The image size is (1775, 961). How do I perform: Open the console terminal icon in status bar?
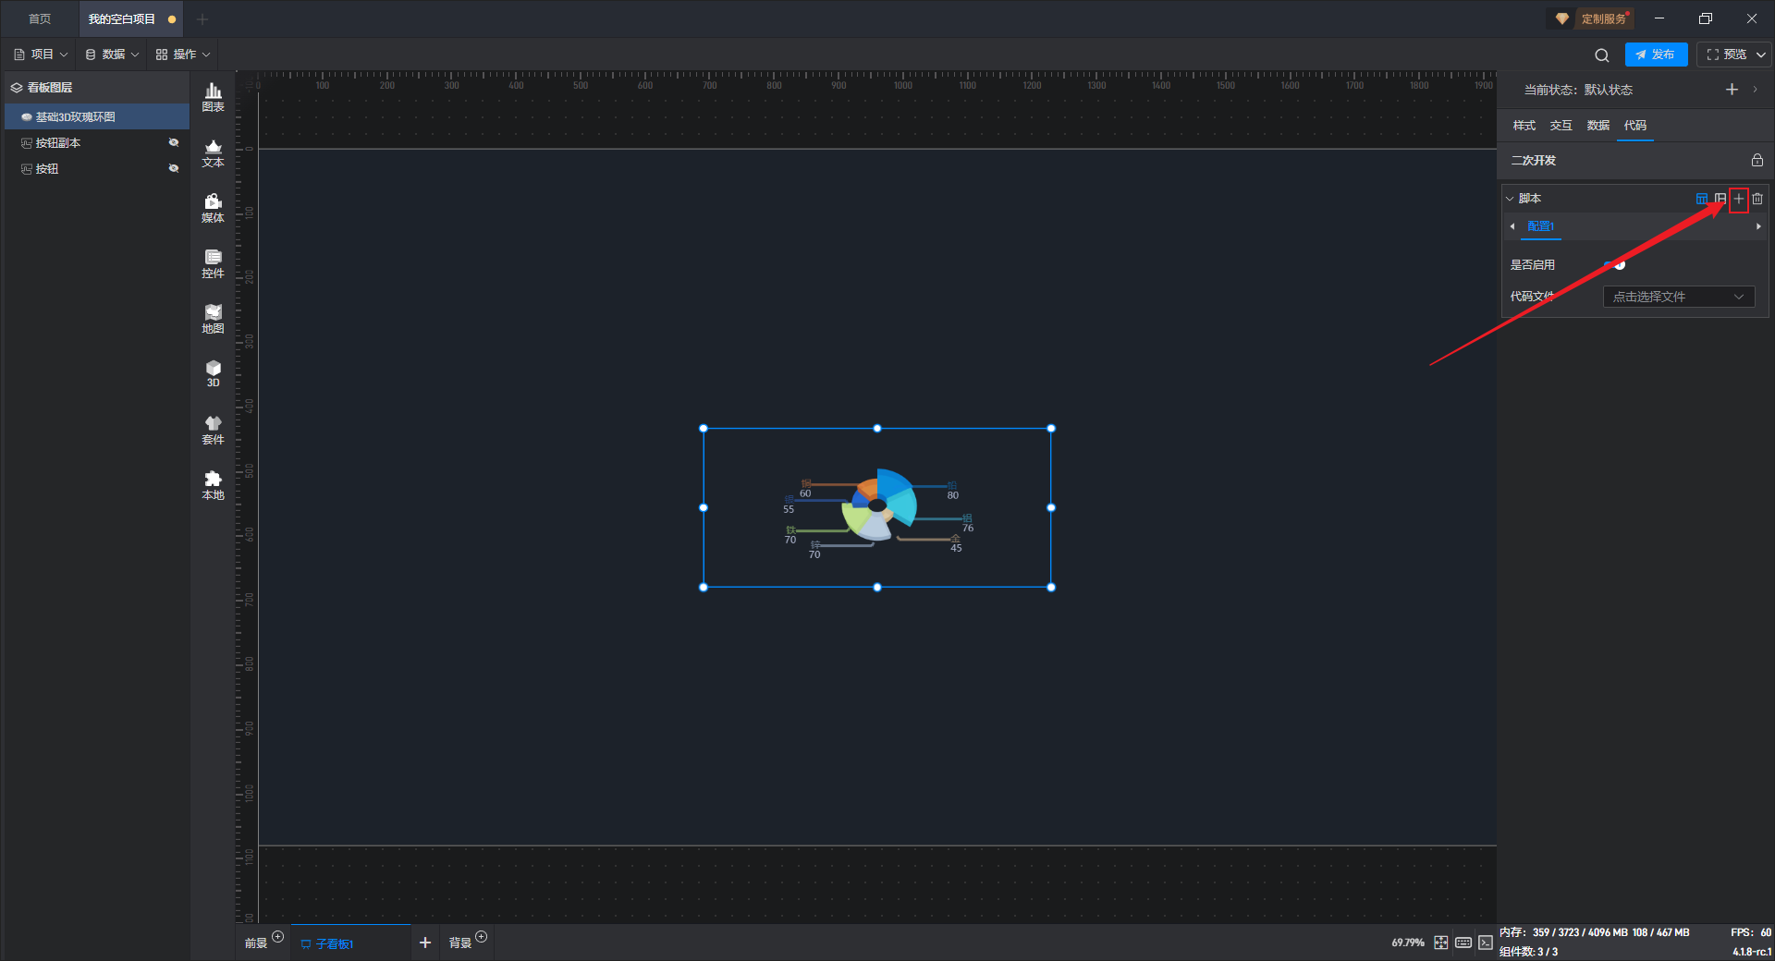tap(1485, 943)
